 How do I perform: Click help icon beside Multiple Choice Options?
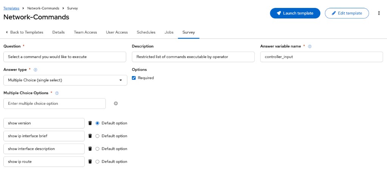coord(57,93)
